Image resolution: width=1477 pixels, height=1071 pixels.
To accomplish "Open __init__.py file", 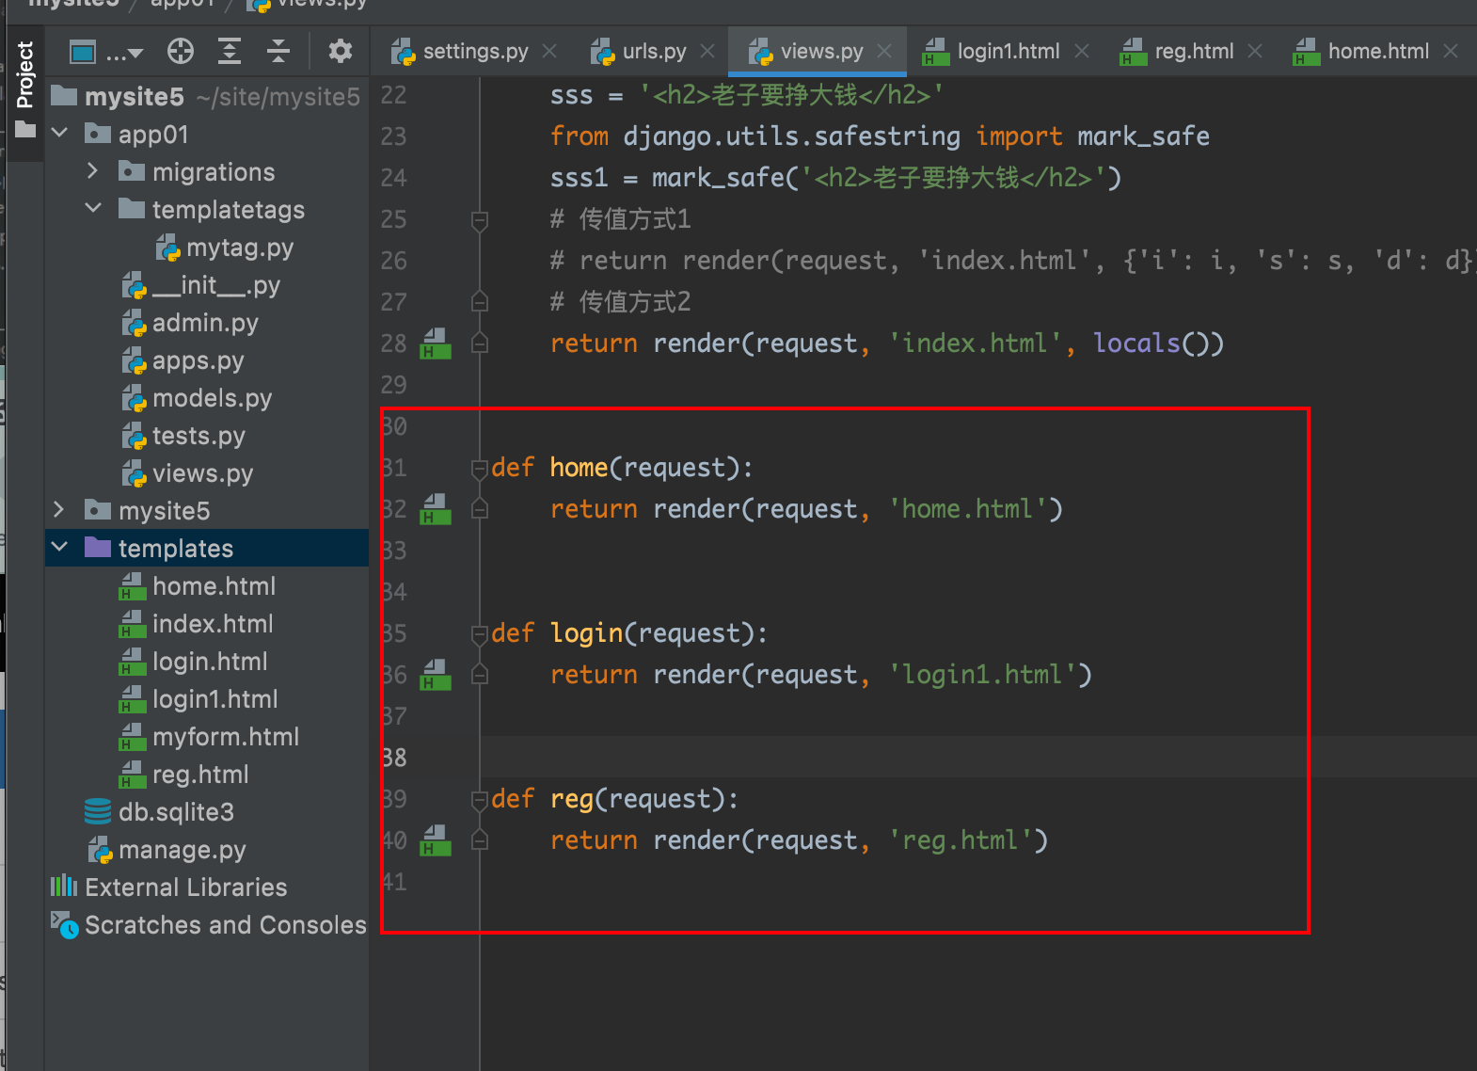I will coord(201,285).
